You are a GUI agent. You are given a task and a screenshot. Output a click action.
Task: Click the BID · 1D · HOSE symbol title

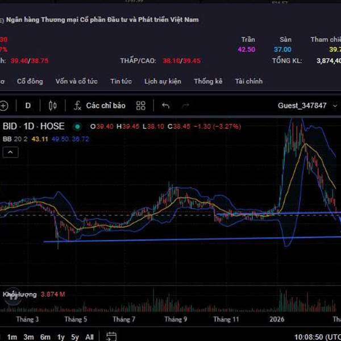click(x=34, y=126)
